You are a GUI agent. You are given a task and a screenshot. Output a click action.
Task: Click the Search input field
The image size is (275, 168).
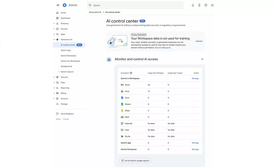(136, 5)
